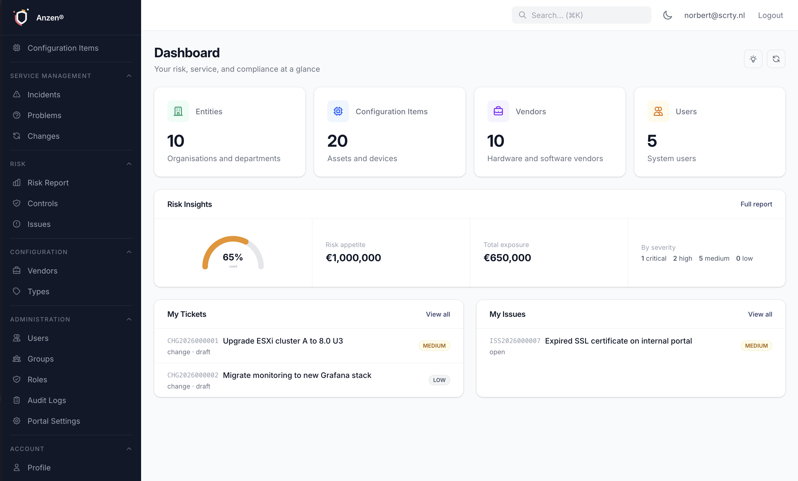This screenshot has height=481, width=798.
Task: Open the Full report link
Action: tap(756, 204)
